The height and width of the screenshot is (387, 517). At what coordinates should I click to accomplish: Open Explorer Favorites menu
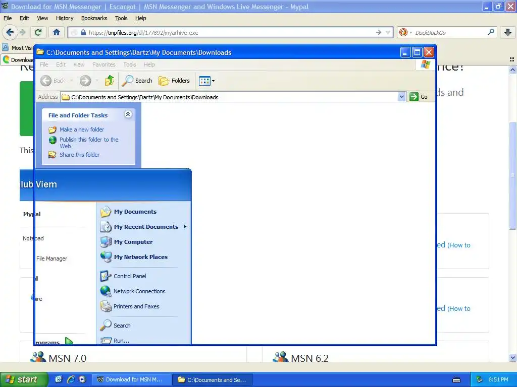(104, 64)
